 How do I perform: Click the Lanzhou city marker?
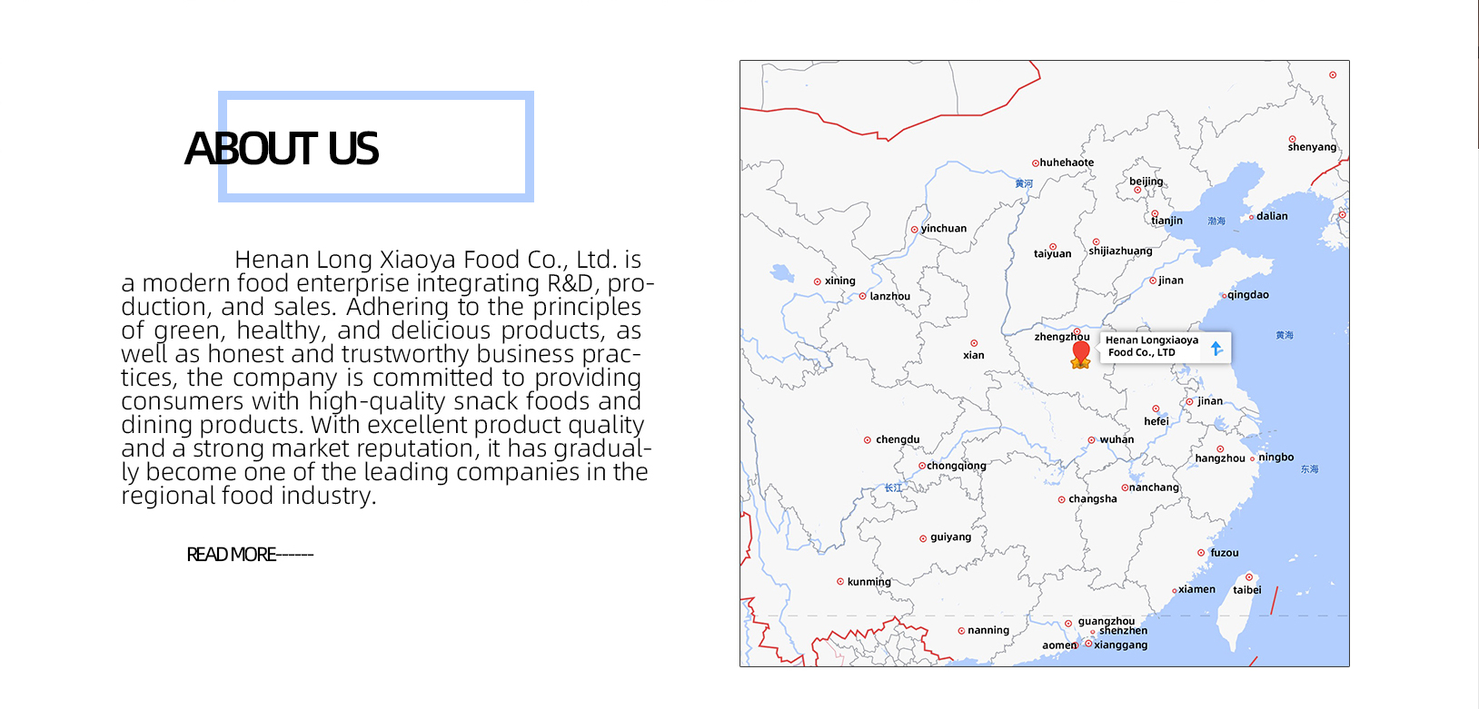point(862,296)
